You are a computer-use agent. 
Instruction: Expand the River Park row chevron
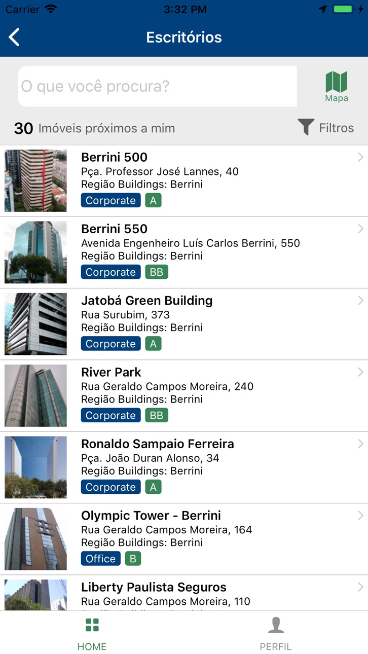pos(360,372)
